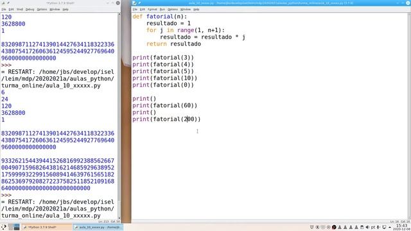The height and width of the screenshot is (231, 411).
Task: Open Window menu in editor window
Action: (x=186, y=9)
